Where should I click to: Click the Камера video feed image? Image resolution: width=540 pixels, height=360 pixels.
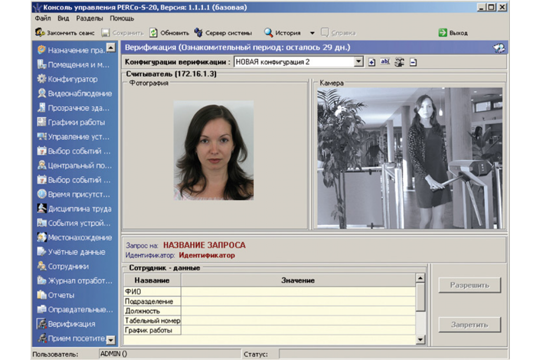coord(410,158)
